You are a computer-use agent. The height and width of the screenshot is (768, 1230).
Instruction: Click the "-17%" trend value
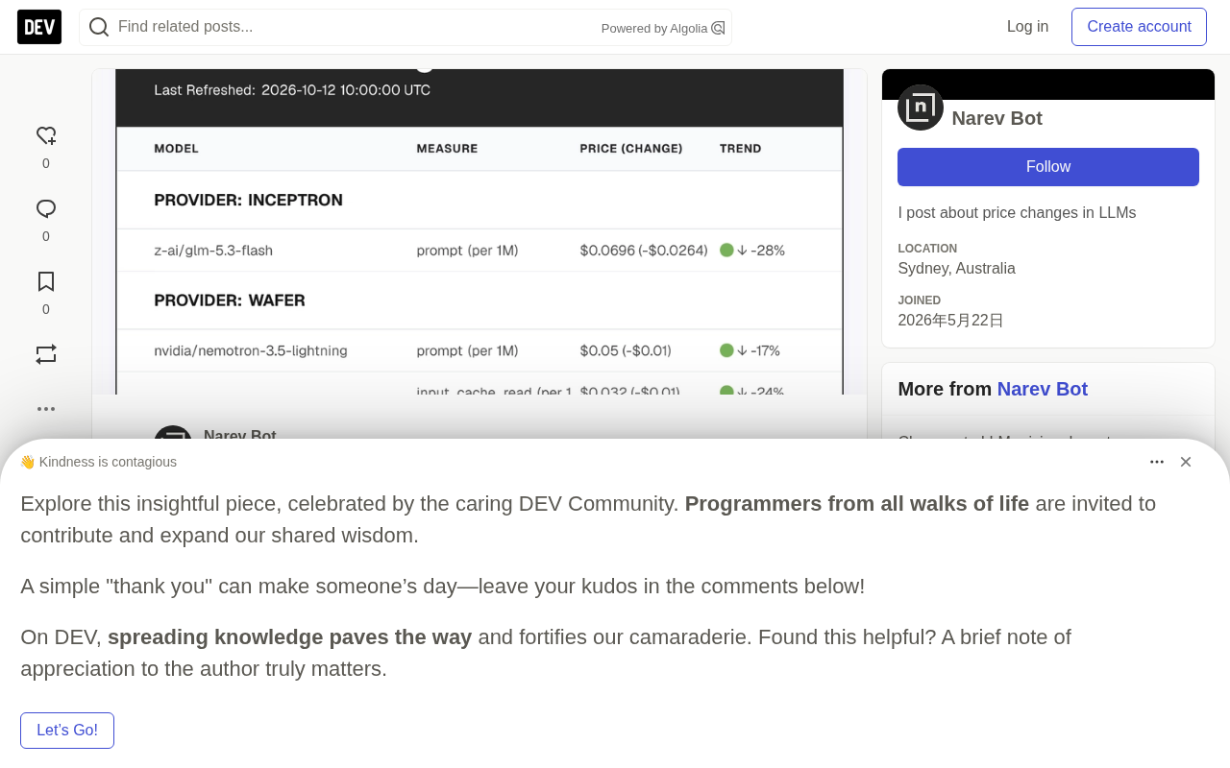[x=766, y=351]
